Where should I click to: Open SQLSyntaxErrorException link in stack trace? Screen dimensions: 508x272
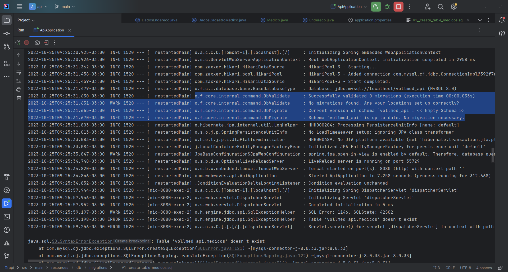pos(82,241)
